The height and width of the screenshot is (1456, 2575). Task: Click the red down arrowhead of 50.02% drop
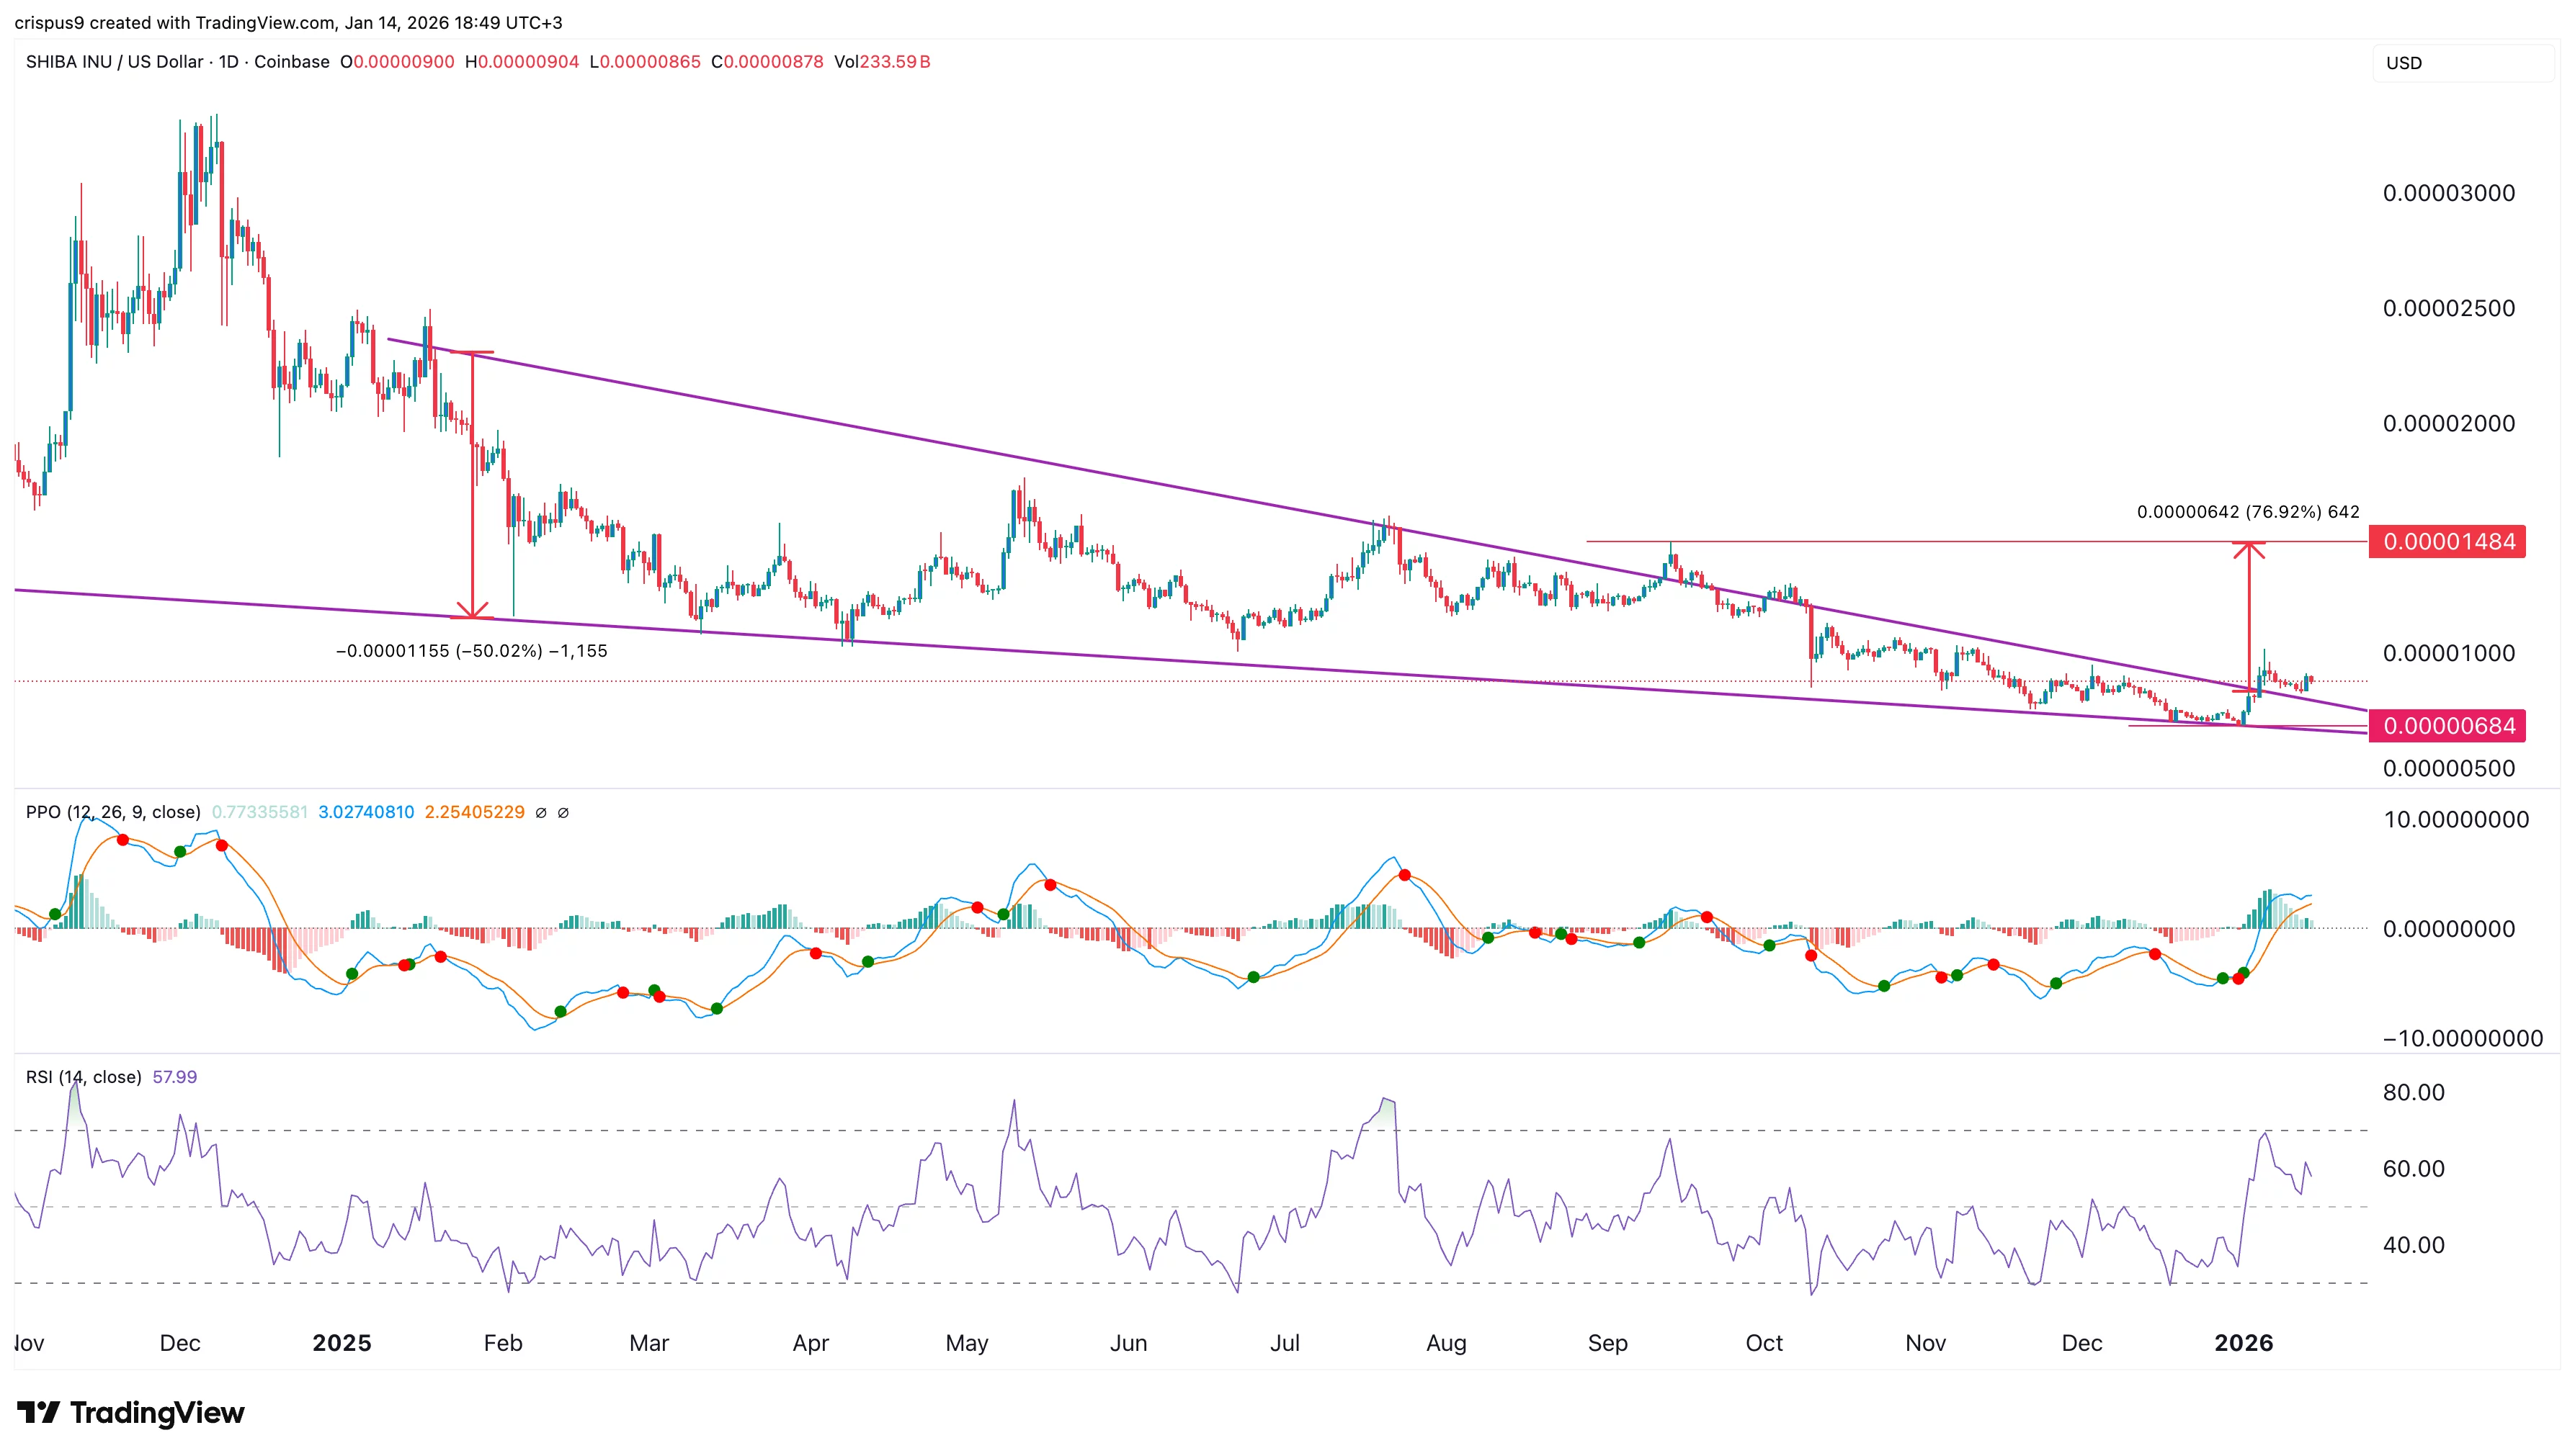[472, 610]
